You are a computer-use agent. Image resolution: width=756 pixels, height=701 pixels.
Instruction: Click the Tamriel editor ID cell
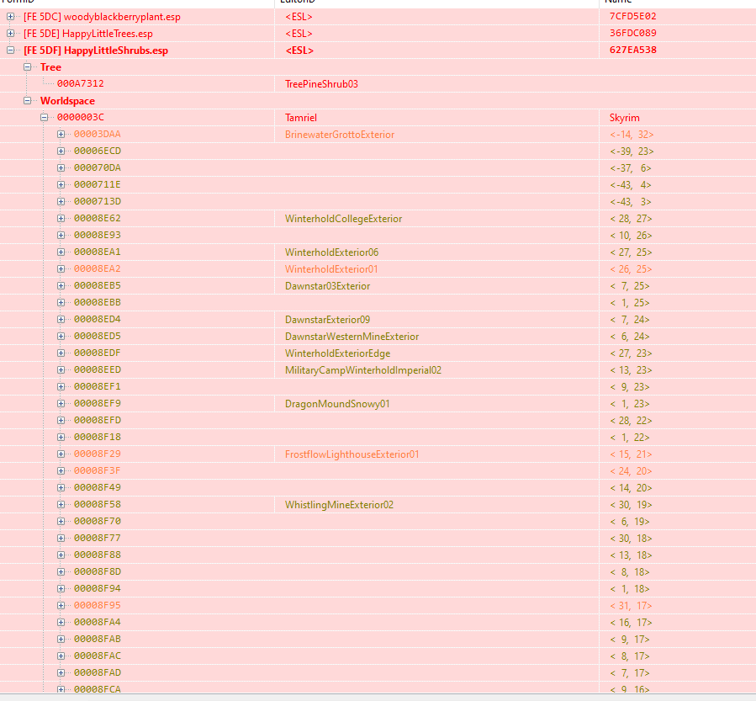click(301, 118)
